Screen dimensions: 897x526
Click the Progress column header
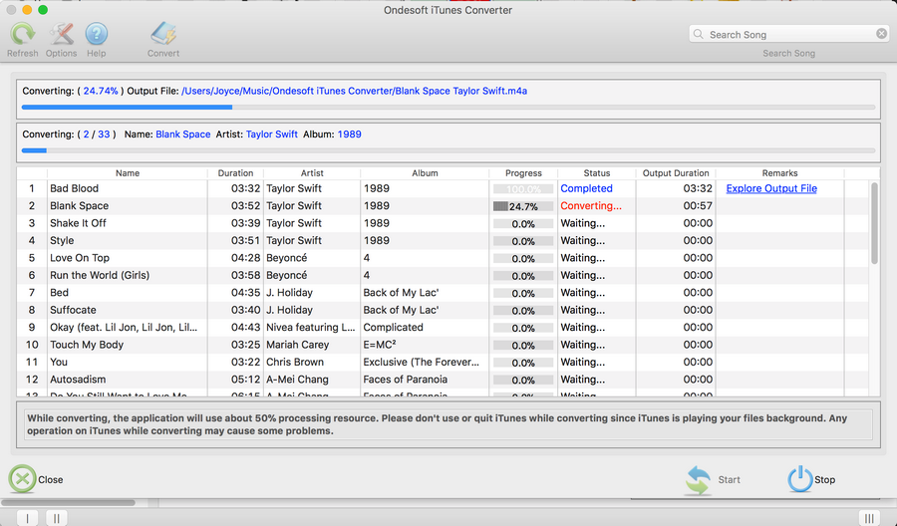523,173
